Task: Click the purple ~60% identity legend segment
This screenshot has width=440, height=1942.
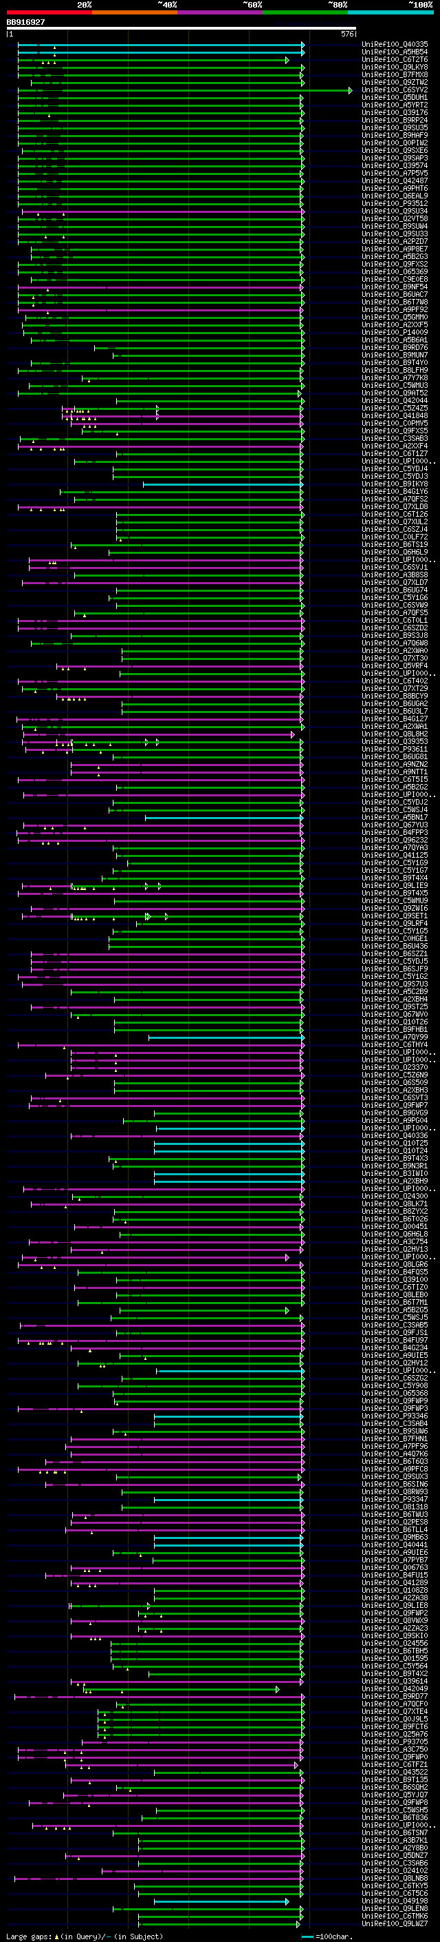Action: tap(221, 13)
